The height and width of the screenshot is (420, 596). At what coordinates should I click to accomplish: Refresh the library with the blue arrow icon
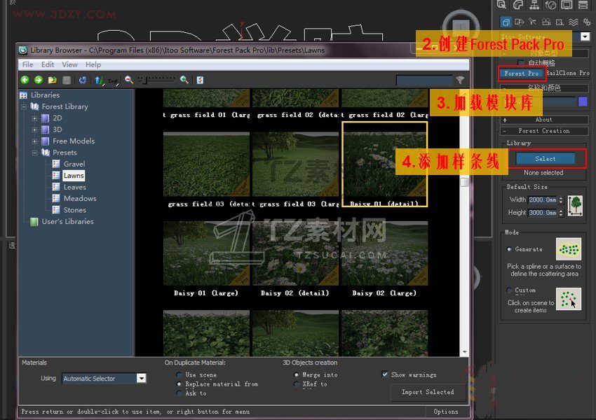83,80
